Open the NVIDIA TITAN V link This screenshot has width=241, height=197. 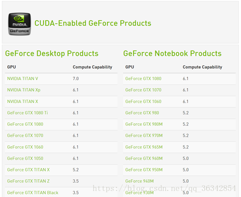tap(23, 79)
